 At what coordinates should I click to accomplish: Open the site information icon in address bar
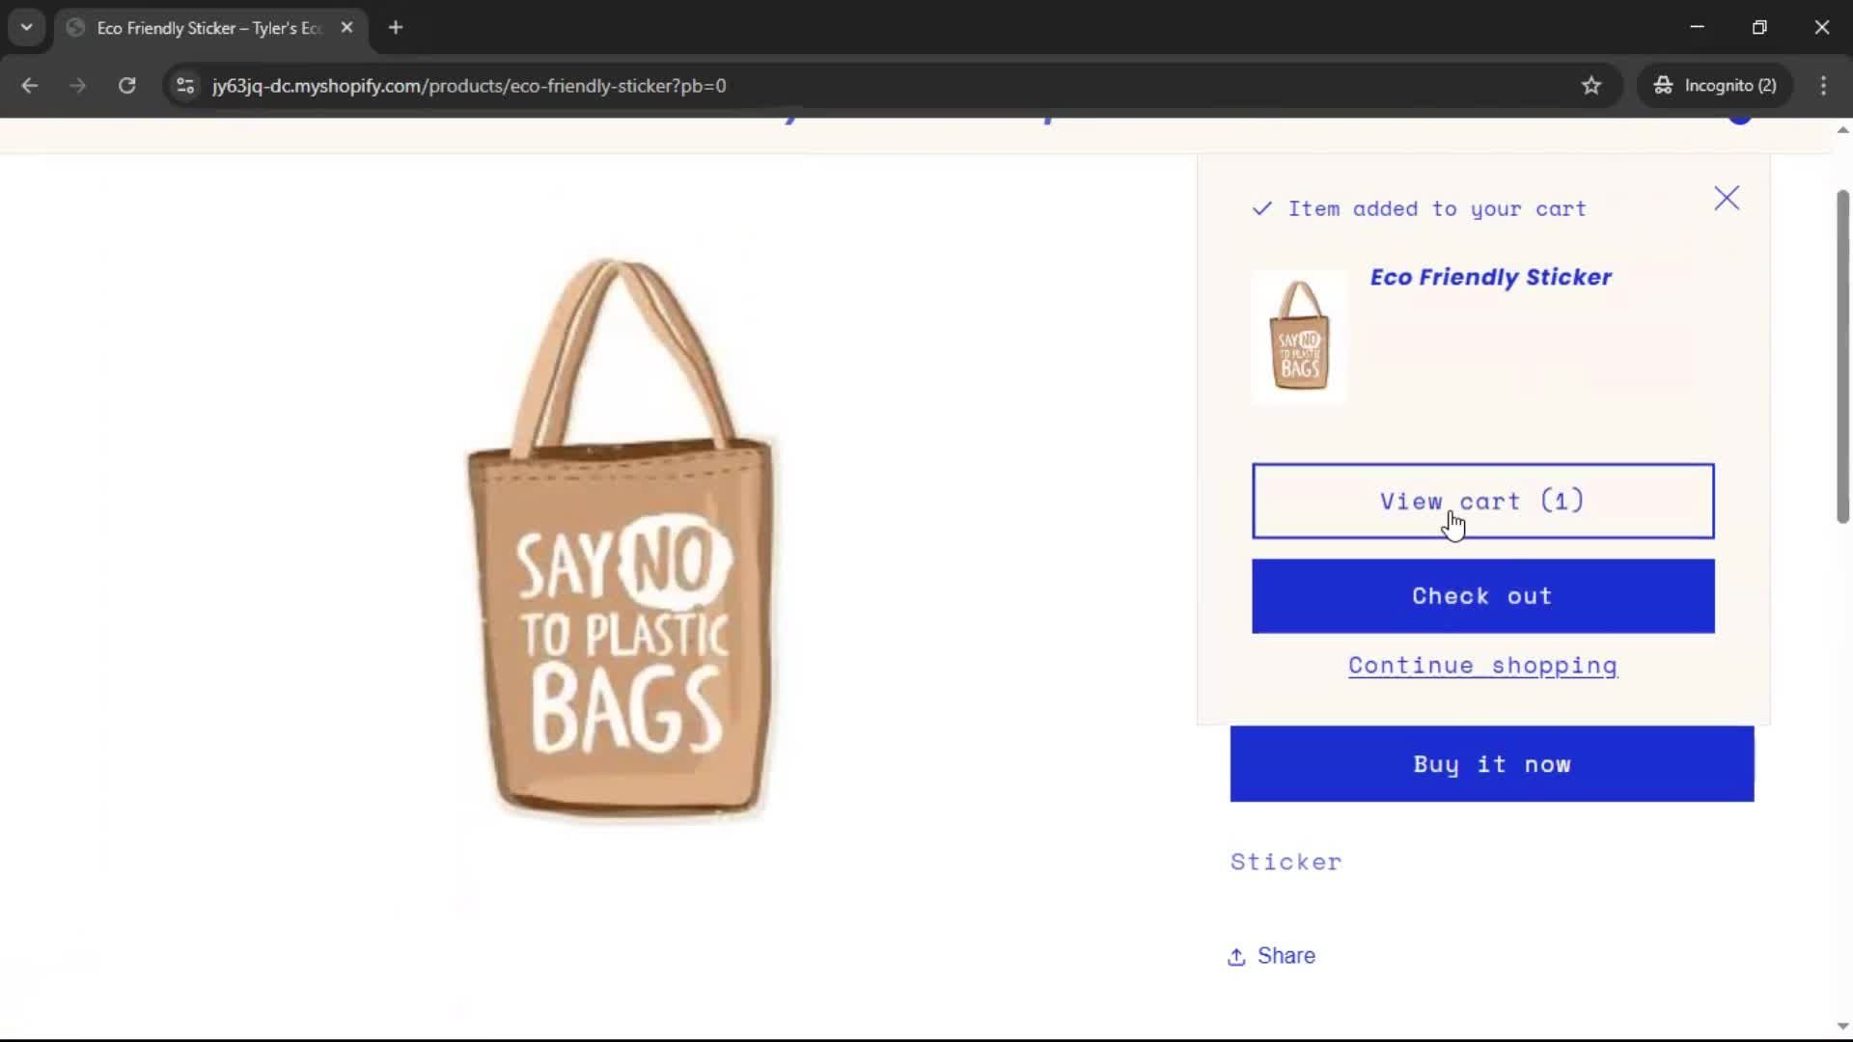185,86
